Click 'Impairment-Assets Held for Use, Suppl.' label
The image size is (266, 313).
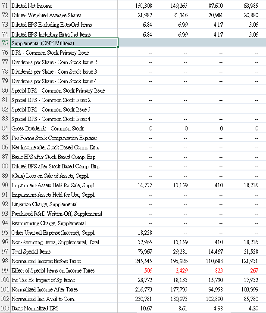[x=53, y=195]
